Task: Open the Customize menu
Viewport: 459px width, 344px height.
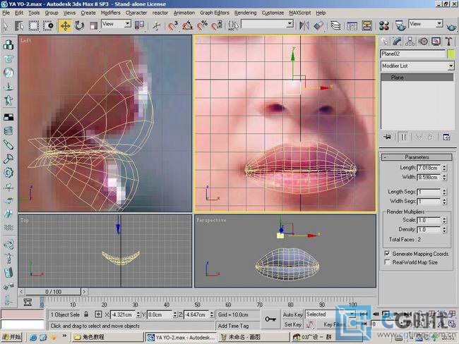Action: (273, 13)
